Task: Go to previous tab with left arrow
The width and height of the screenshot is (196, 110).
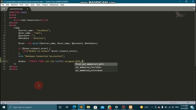Action: click(x=2, y=9)
